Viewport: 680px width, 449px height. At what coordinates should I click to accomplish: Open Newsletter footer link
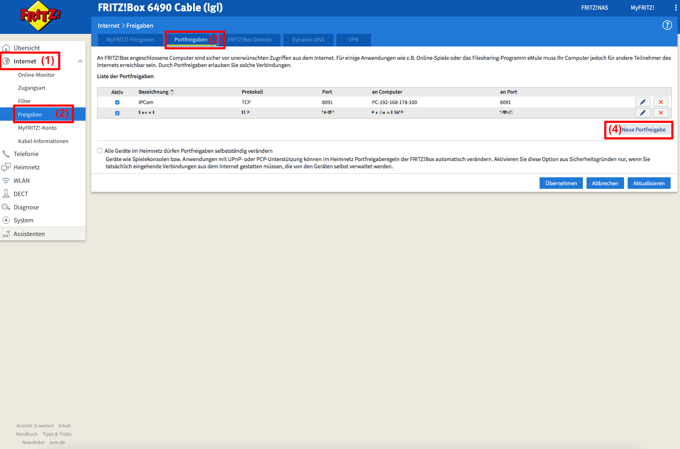[34, 442]
